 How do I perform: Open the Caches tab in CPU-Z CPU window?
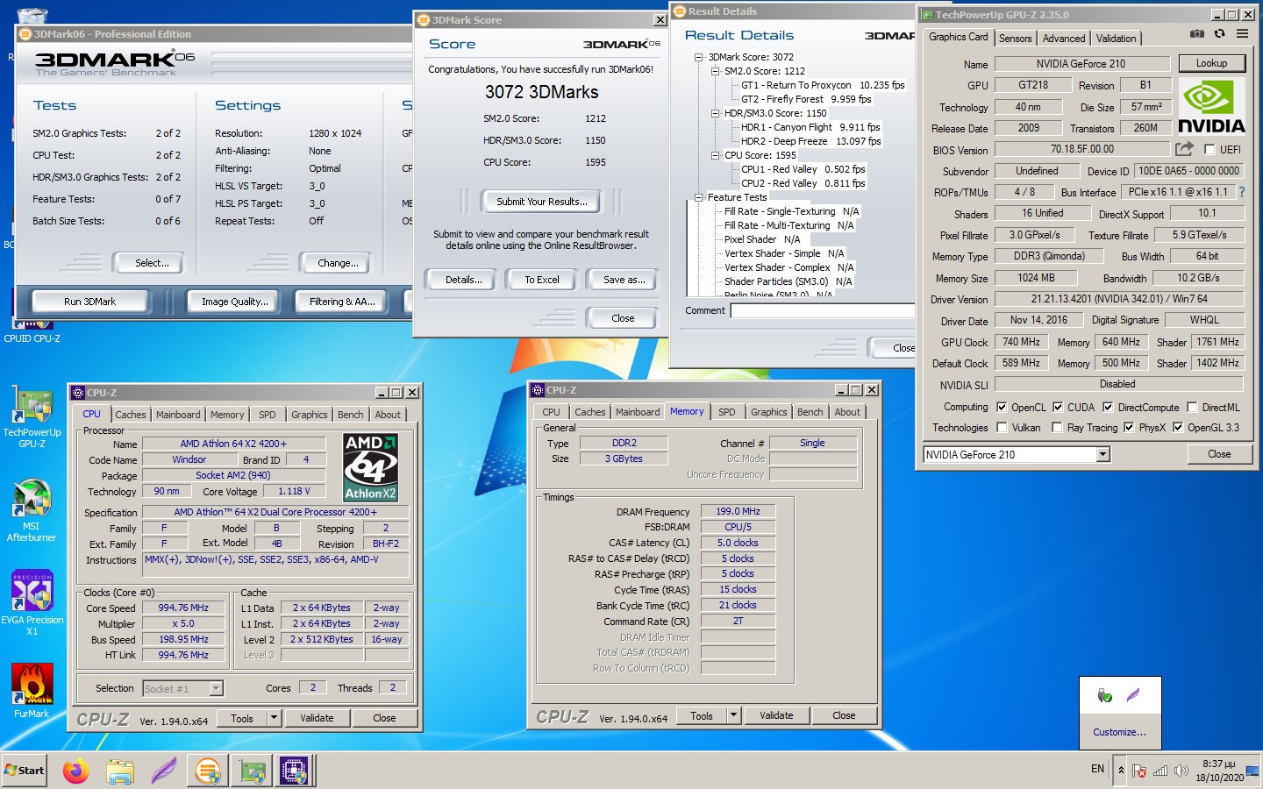[131, 415]
